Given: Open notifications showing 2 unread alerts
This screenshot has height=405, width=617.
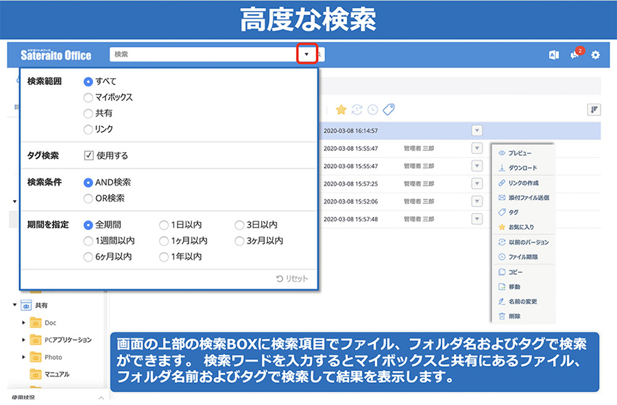Looking at the screenshot, I should coord(575,55).
